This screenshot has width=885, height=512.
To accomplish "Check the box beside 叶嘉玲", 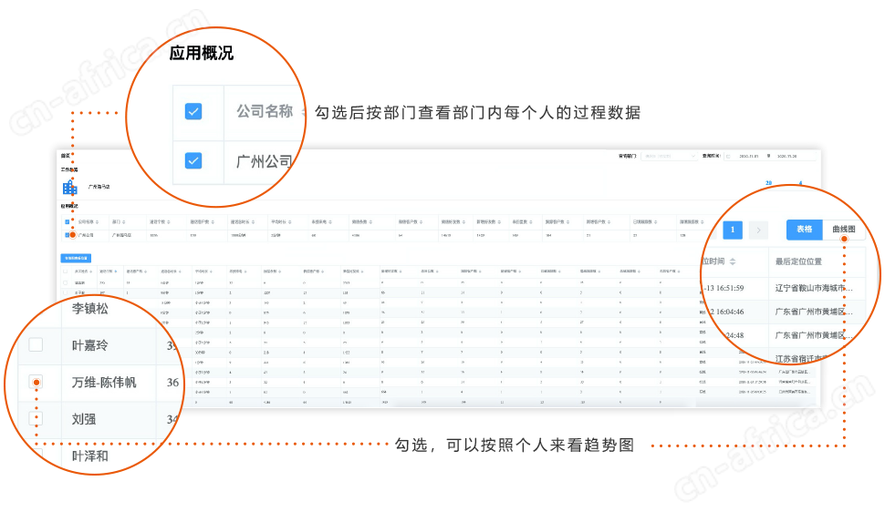I will click(x=36, y=344).
